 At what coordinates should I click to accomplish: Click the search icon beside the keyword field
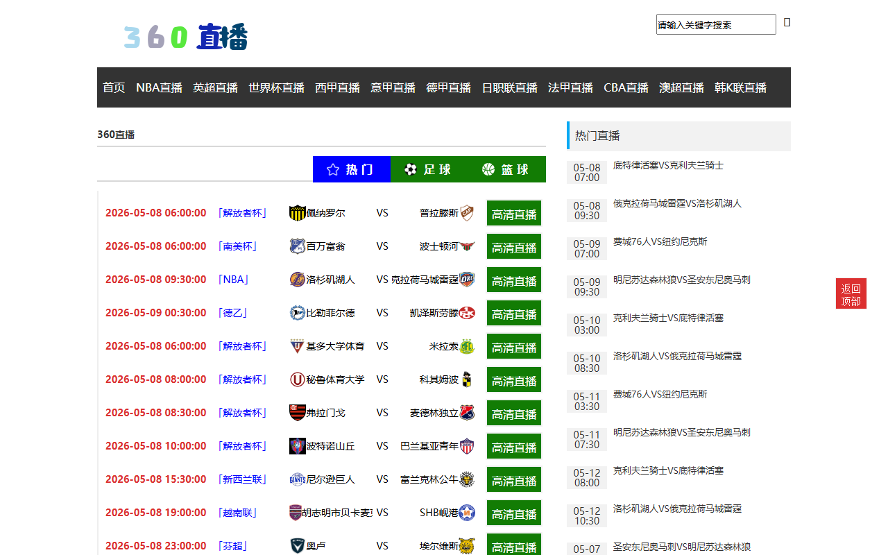click(787, 22)
